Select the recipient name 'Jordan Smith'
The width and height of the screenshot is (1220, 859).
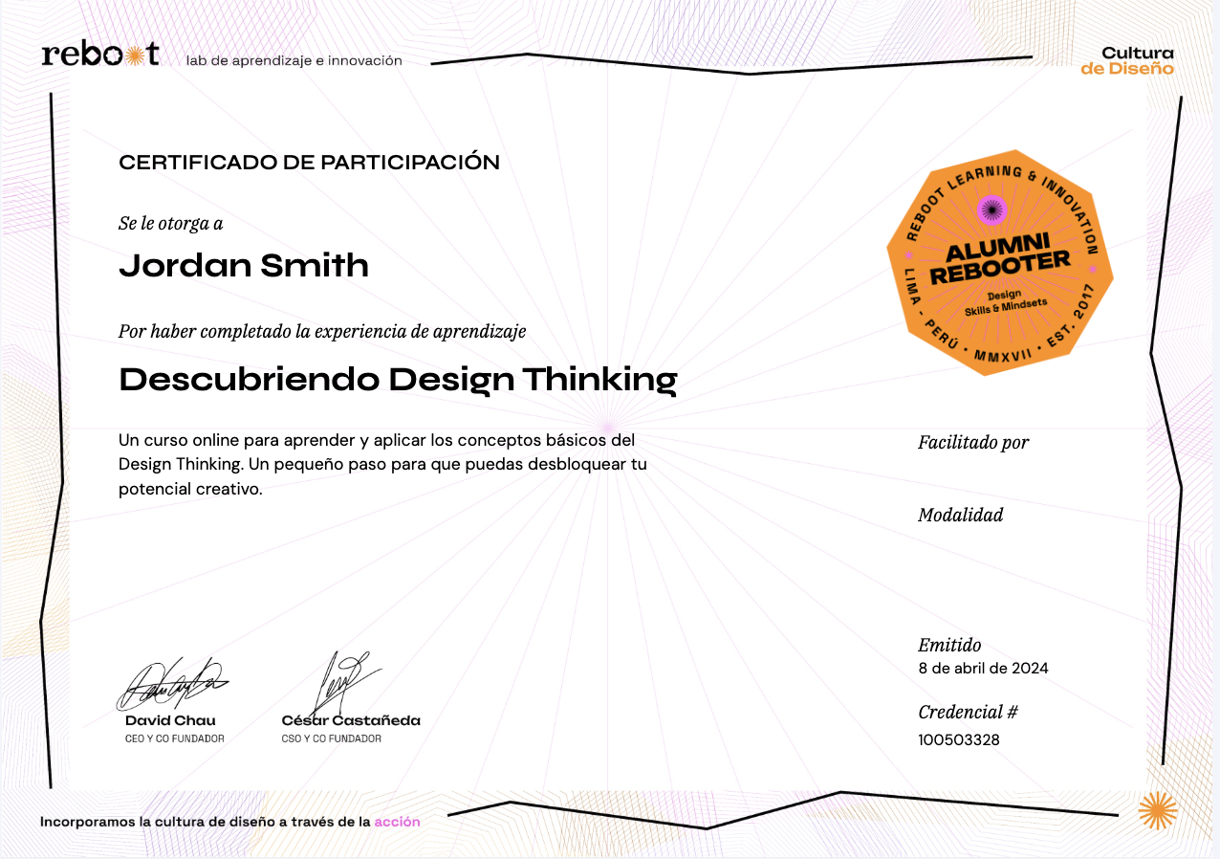pos(244,265)
